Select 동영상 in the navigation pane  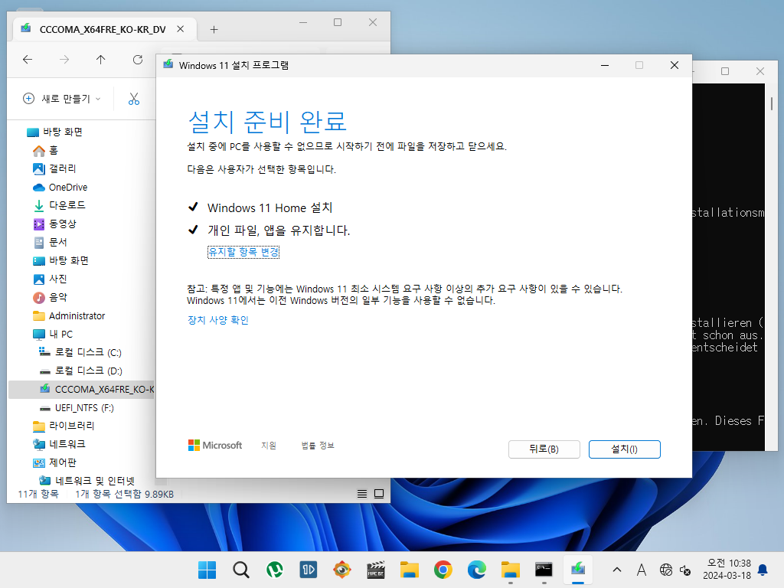[x=54, y=224]
